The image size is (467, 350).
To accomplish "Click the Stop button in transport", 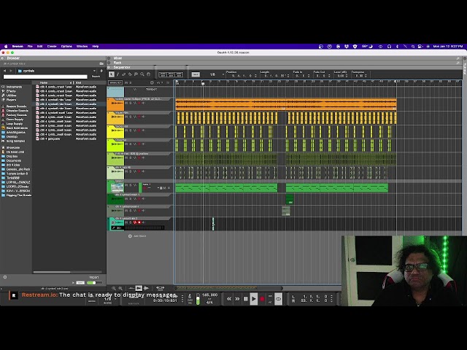I will pos(245,299).
